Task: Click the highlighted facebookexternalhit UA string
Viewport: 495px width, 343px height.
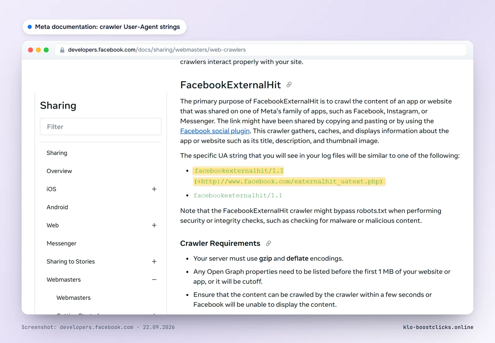Action: pyautogui.click(x=289, y=176)
